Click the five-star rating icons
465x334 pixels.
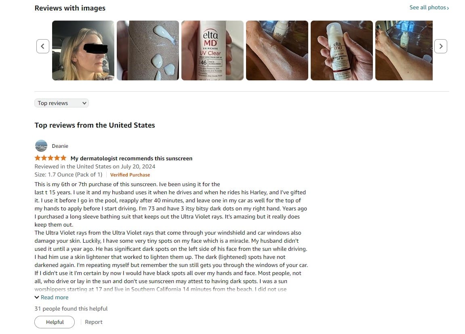click(x=50, y=158)
